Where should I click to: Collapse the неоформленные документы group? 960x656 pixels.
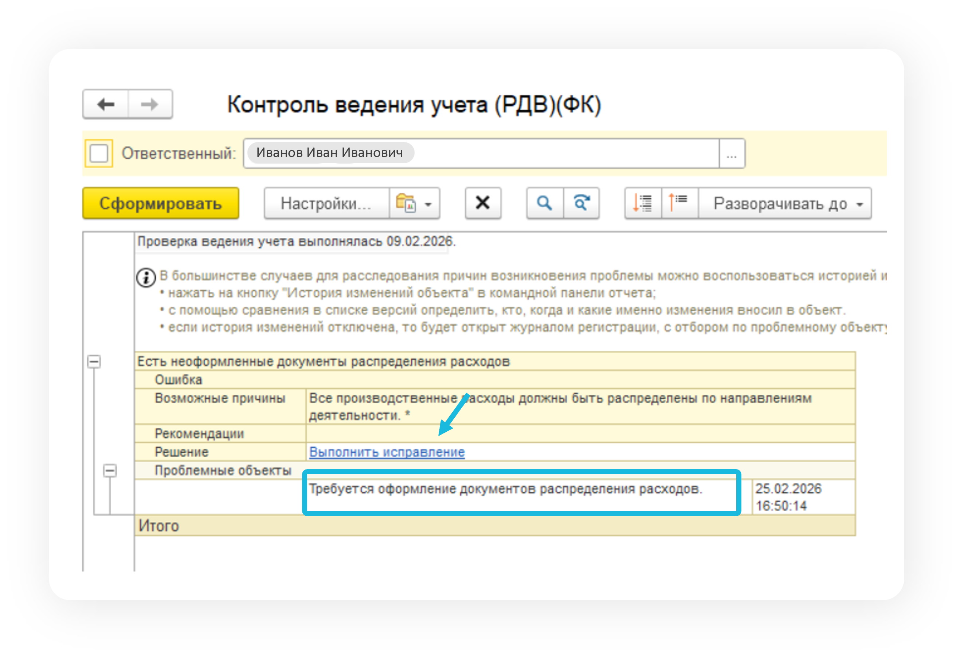click(94, 362)
